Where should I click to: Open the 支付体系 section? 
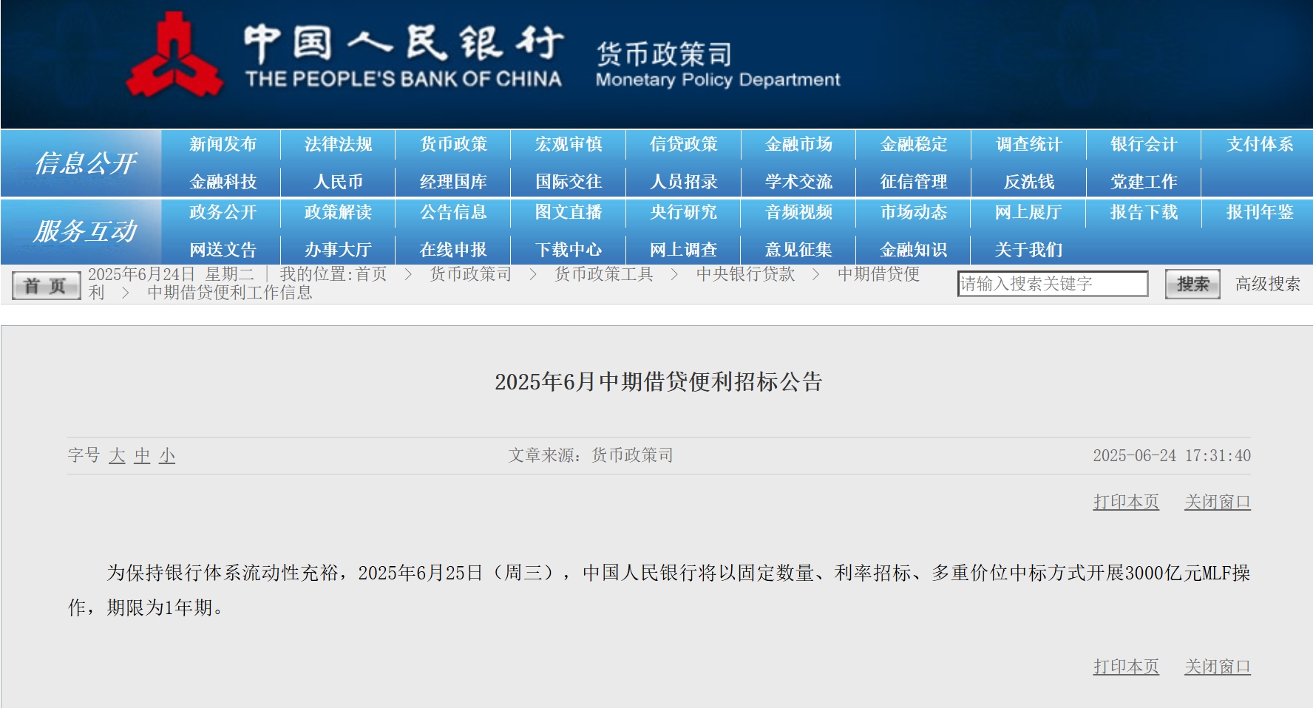(x=1260, y=144)
